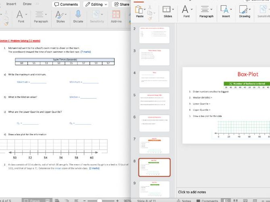Image resolution: width=270 pixels, height=202 pixels.
Task: Show more Word ribbon tabs chevron
Action: coord(37,4)
